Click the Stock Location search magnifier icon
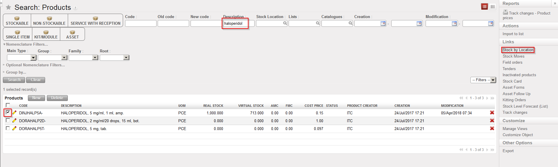Image resolution: width=558 pixels, height=167 pixels. click(285, 23)
